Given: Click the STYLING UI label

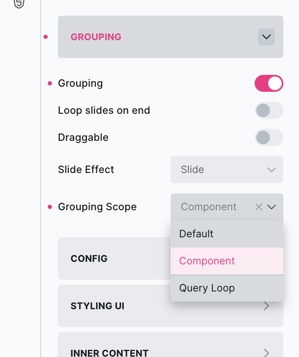Looking at the screenshot, I should point(98,306).
